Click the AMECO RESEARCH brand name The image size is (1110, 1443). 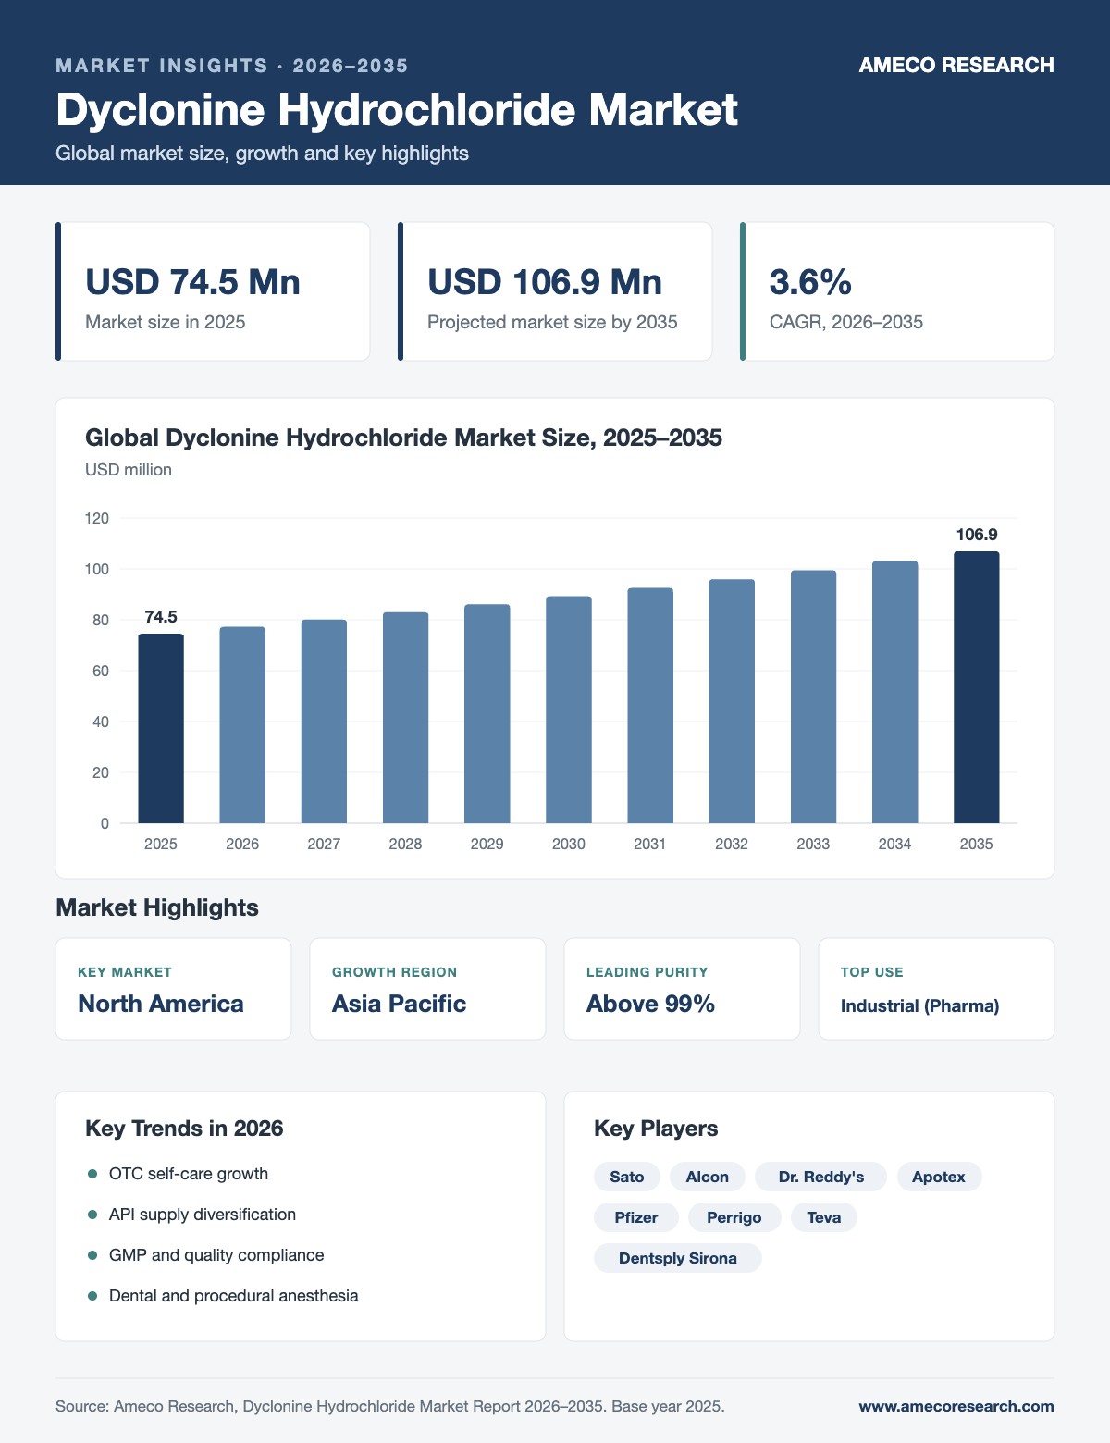click(956, 65)
